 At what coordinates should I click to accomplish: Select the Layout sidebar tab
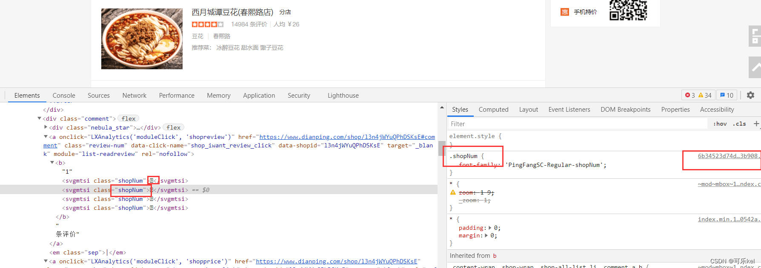pos(529,110)
